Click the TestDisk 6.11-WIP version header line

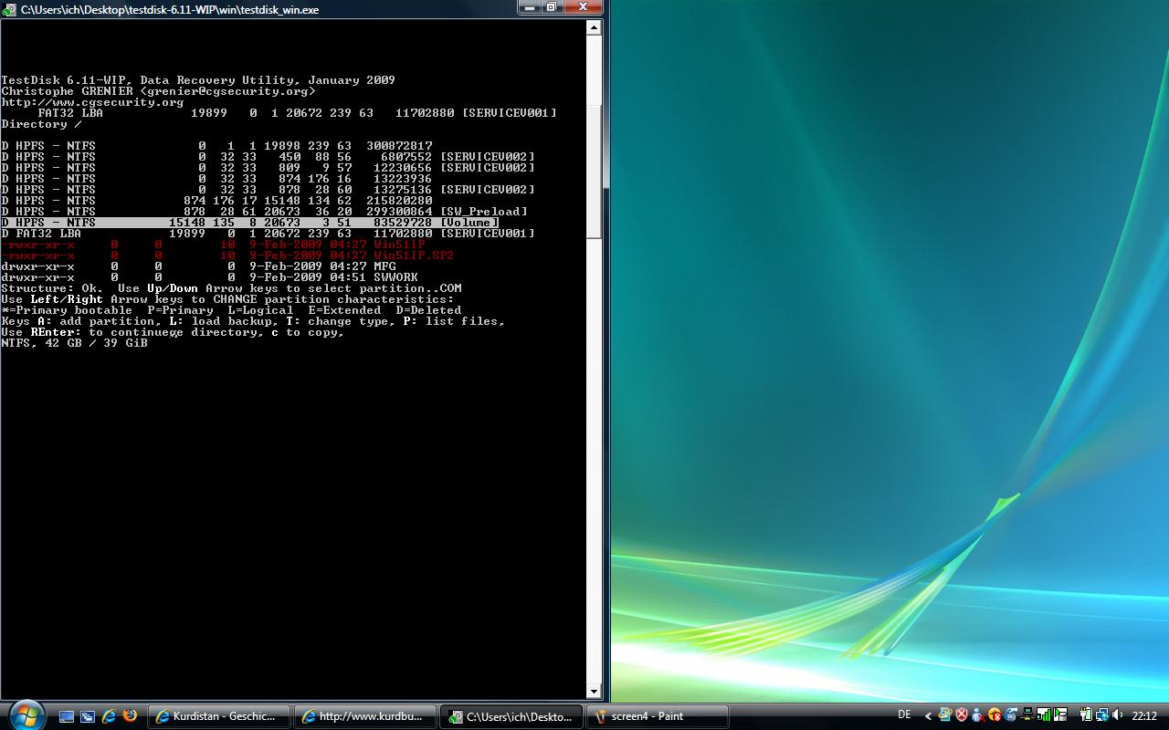click(198, 80)
